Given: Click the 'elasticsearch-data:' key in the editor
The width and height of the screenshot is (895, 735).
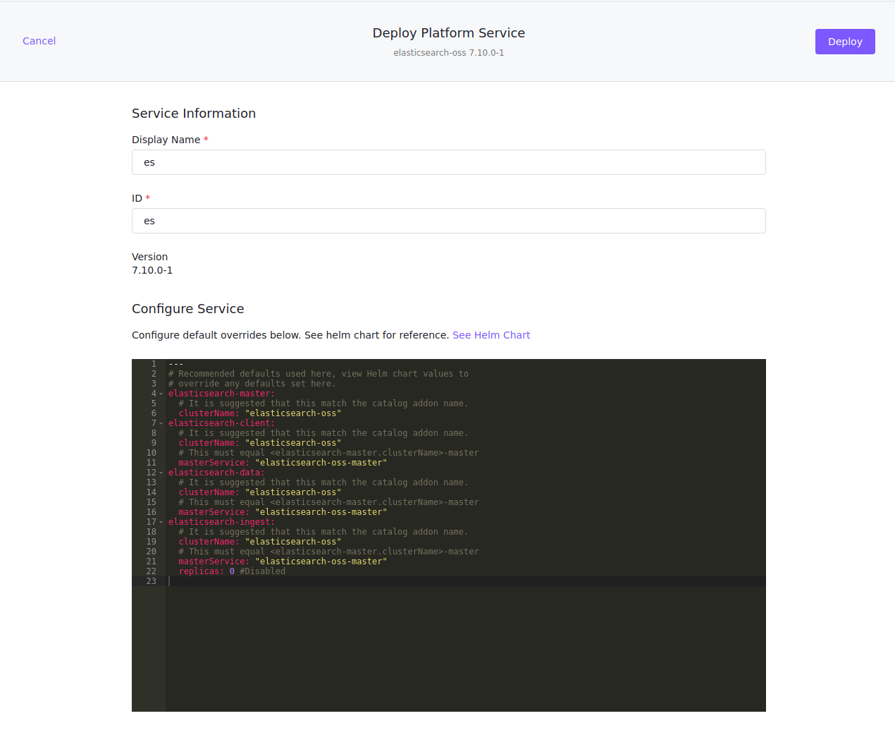Looking at the screenshot, I should (x=216, y=473).
